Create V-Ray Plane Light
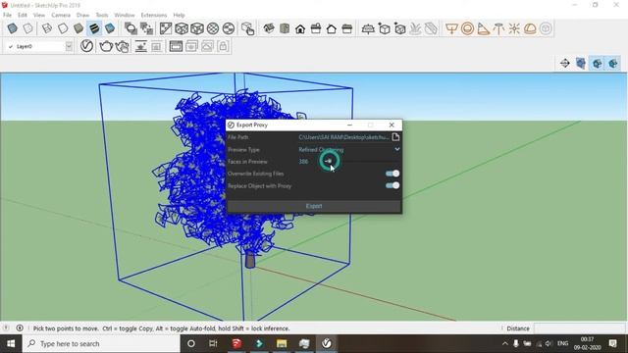The image size is (628, 353). 451,28
